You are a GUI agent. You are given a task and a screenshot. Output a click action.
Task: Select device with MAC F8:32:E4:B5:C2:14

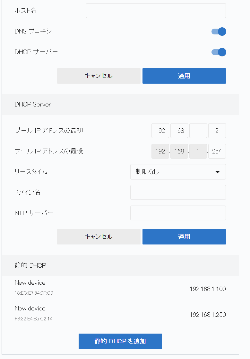34,319
